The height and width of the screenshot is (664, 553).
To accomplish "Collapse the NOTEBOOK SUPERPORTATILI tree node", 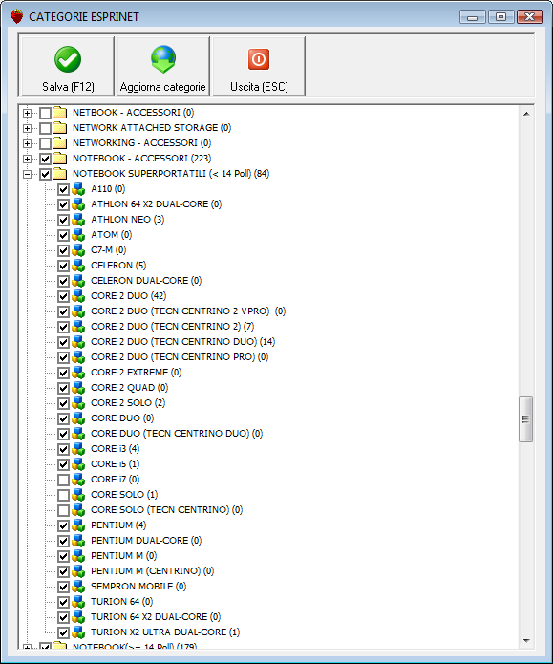I will tap(27, 174).
